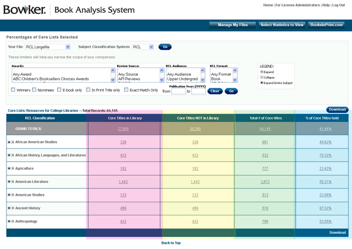This screenshot has height=249, width=352.
Task: Open Manage My Files
Action: tap(232, 25)
